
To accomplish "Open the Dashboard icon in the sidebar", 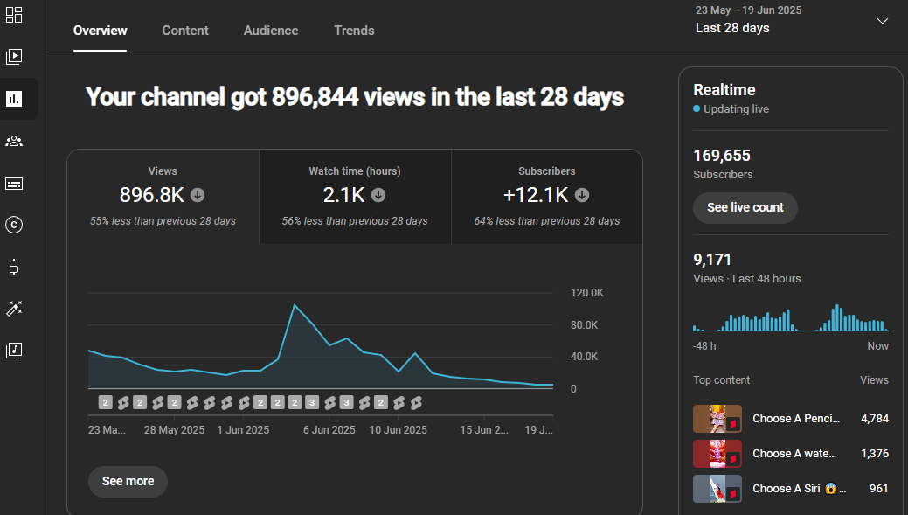I will (14, 15).
